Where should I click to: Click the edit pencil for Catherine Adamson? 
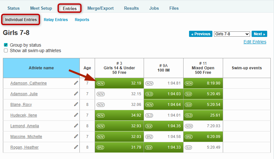76,83
